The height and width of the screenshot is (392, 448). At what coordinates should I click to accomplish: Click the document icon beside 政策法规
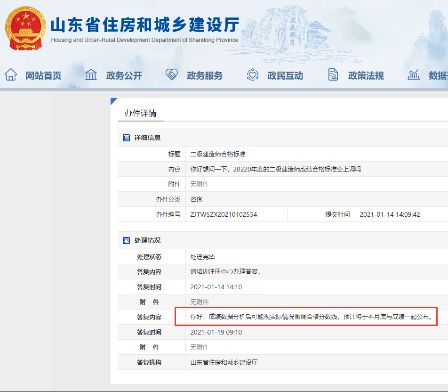(333, 74)
